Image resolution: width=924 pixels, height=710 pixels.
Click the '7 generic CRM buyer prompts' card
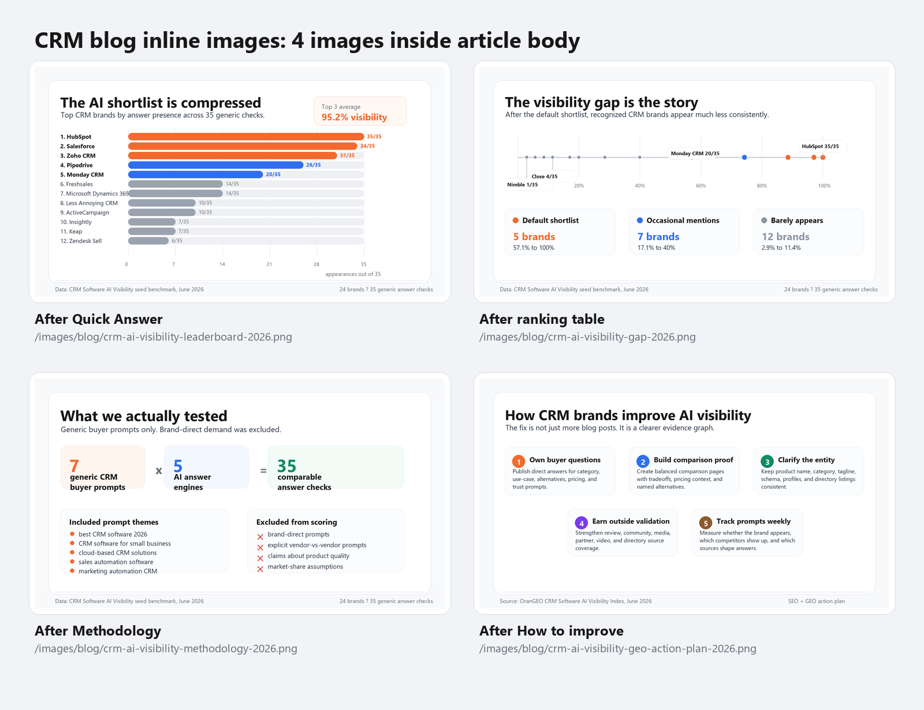point(103,468)
